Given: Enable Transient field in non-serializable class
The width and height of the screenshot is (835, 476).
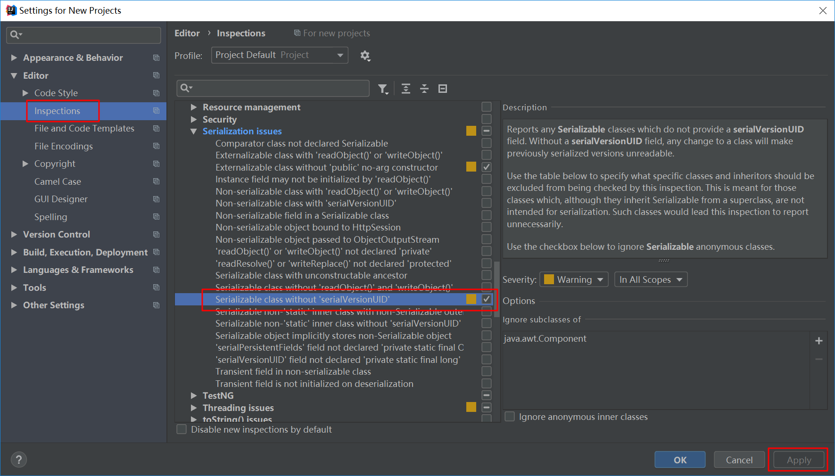Looking at the screenshot, I should (487, 371).
